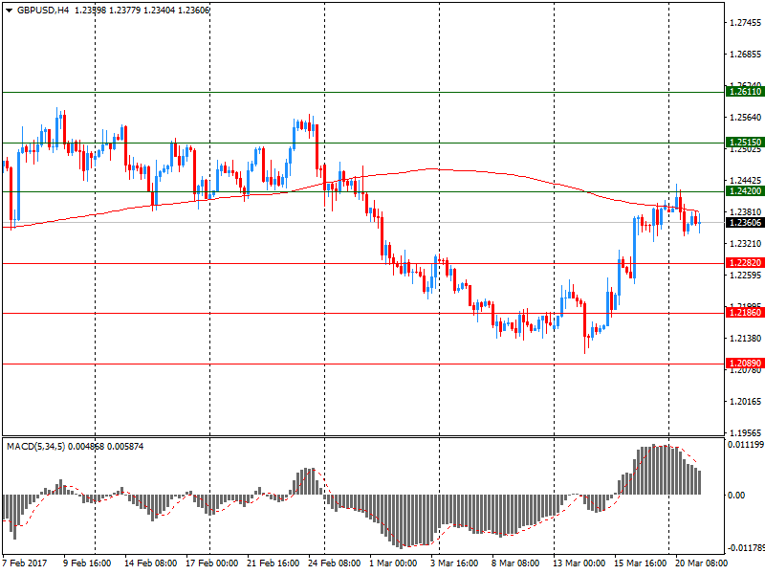The height and width of the screenshot is (574, 765).
Task: Click the 1.27455 price scale value
Action: [745, 22]
